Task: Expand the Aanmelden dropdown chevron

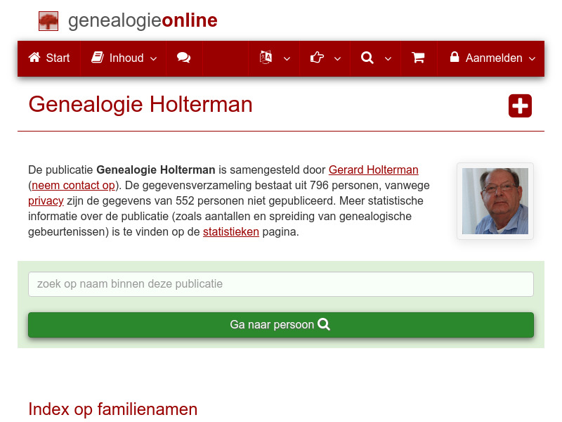Action: tap(532, 60)
